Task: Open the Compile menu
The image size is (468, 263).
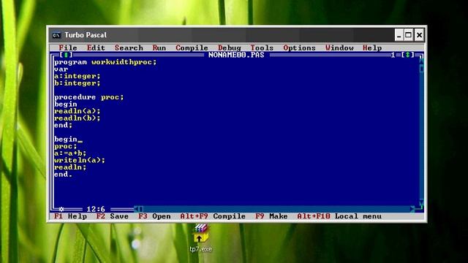Action: [x=192, y=47]
